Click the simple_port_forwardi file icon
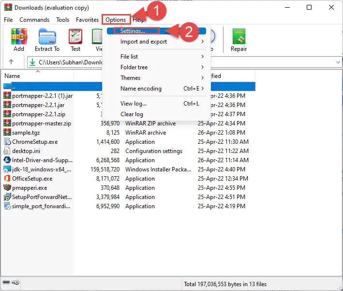This screenshot has height=291, width=343. coord(7,206)
